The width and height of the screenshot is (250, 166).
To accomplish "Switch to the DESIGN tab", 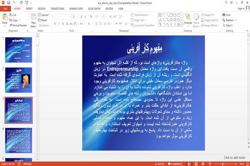I will click(42, 9).
